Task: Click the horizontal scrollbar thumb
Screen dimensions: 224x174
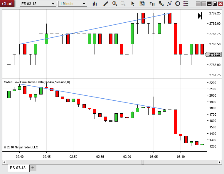Action: 143,162
